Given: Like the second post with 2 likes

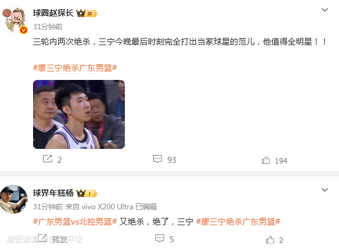Looking at the screenshot, I should pos(270,239).
